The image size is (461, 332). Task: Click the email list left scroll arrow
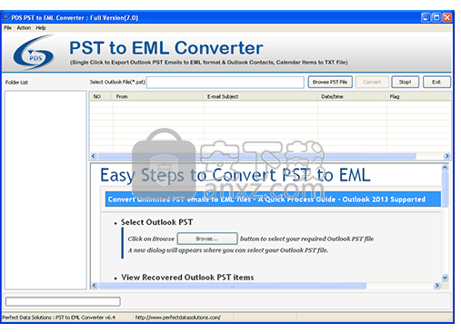pyautogui.click(x=94, y=156)
